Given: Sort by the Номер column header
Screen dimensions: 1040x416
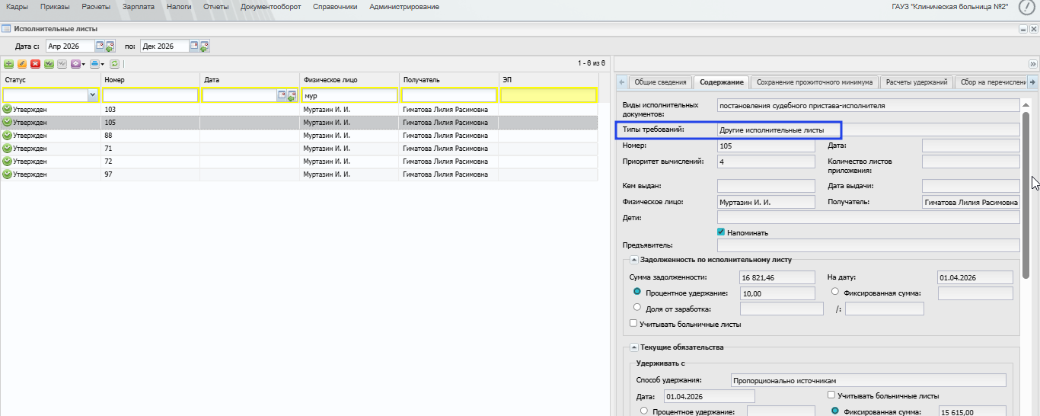Looking at the screenshot, I should coord(150,80).
